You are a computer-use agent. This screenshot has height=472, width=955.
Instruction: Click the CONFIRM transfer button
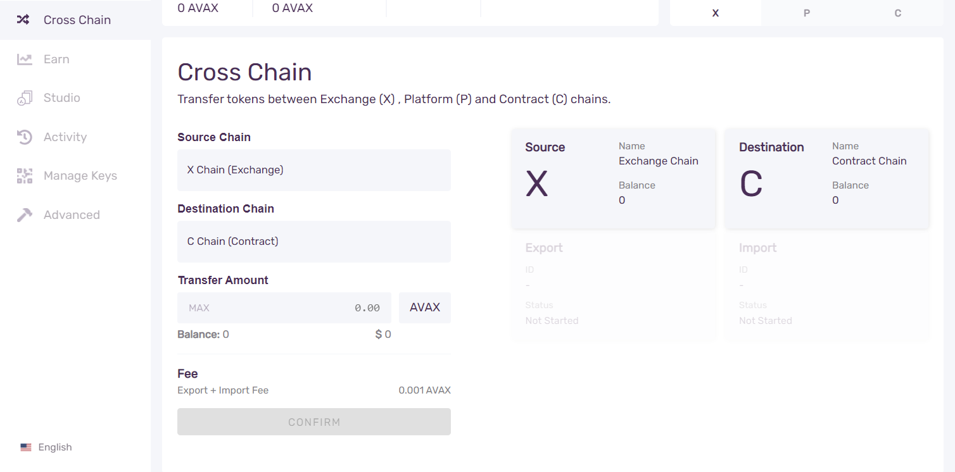pos(313,422)
